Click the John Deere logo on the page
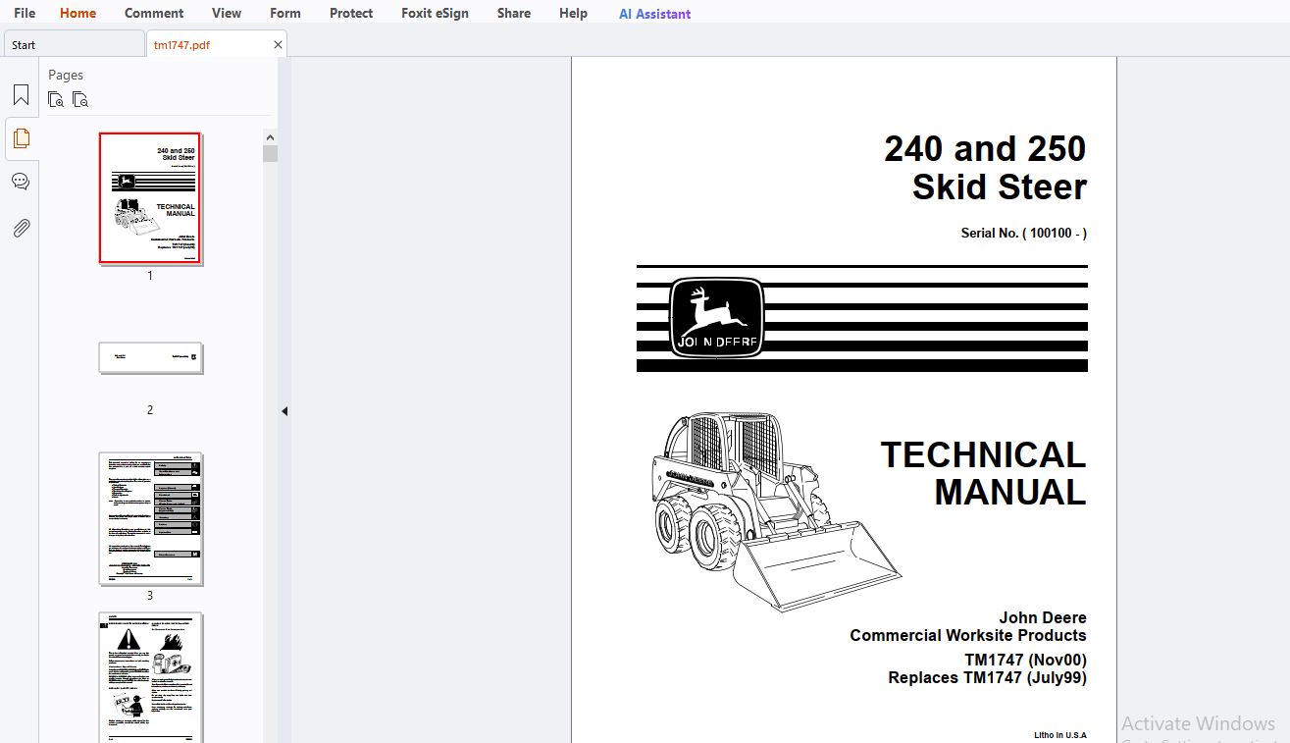This screenshot has height=743, width=1290. click(716, 317)
